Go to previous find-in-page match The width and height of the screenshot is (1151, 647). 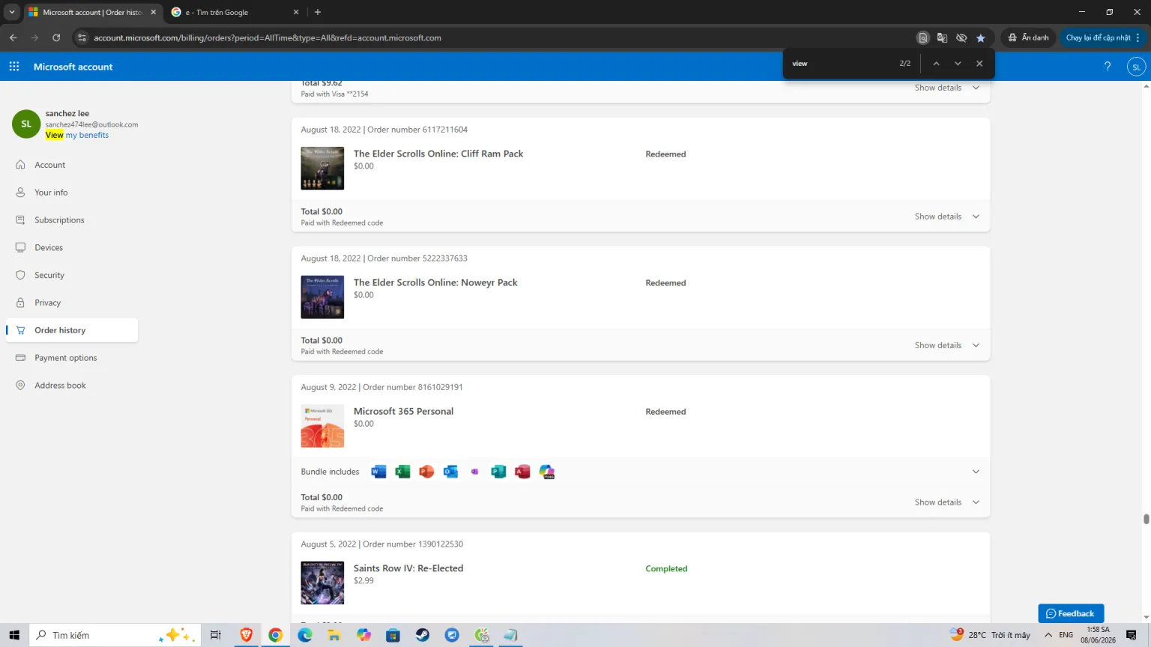tap(936, 64)
